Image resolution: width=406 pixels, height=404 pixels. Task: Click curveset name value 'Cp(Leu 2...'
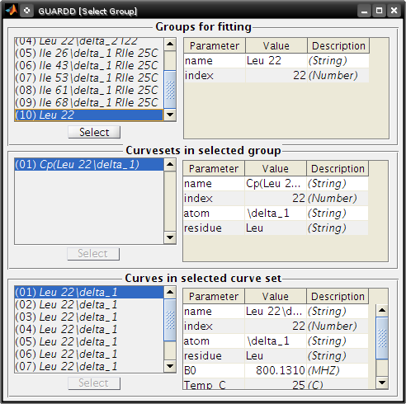point(276,183)
